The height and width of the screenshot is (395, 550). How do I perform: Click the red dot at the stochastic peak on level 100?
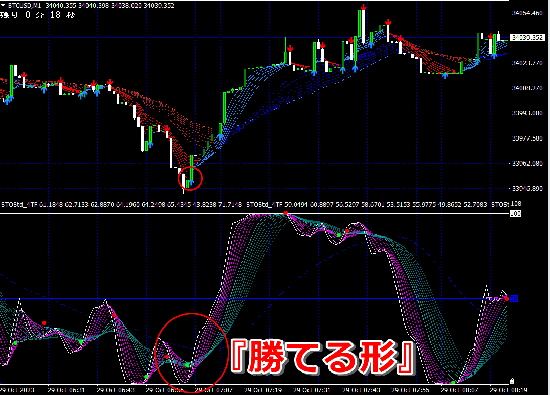point(285,213)
